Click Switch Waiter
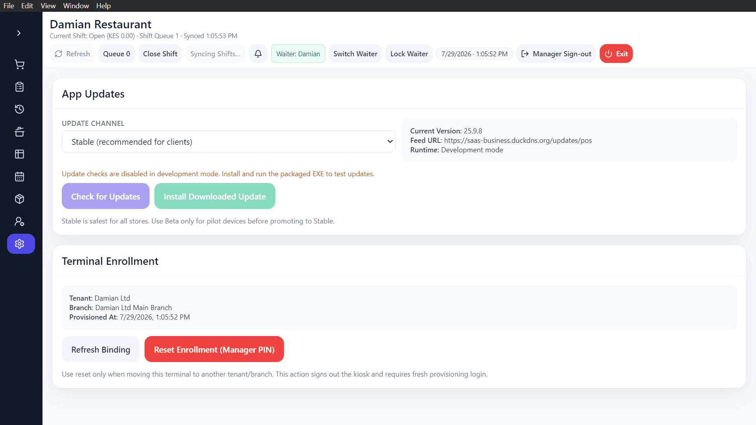 [x=355, y=54]
